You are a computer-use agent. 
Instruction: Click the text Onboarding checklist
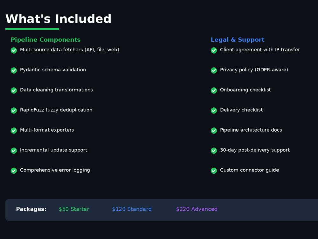245,90
